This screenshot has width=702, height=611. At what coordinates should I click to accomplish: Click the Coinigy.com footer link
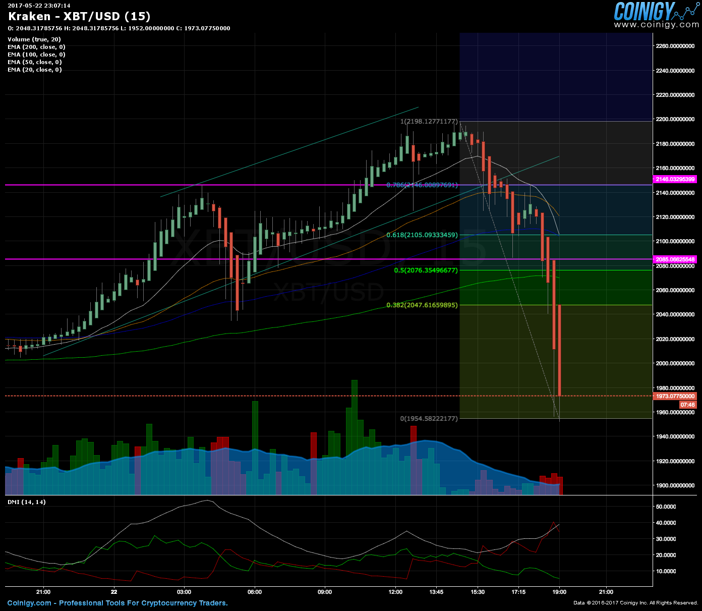(x=29, y=603)
